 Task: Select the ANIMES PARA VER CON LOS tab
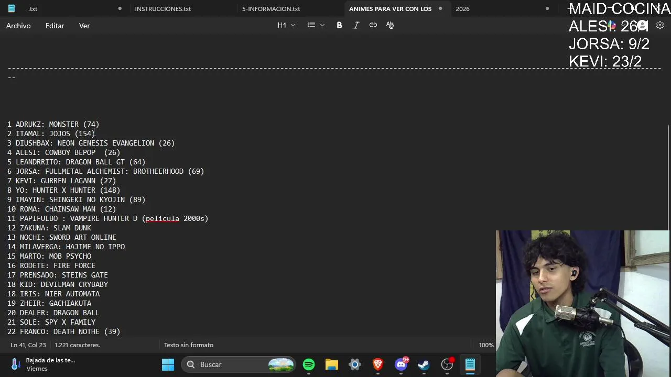(x=390, y=9)
